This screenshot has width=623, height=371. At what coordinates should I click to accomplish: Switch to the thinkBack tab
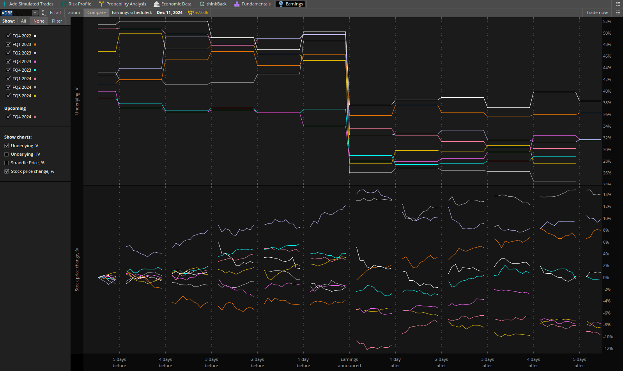point(213,4)
